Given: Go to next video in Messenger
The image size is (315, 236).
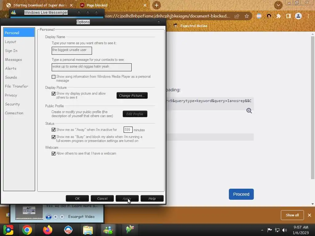Looking at the screenshot, I should tap(62, 217).
